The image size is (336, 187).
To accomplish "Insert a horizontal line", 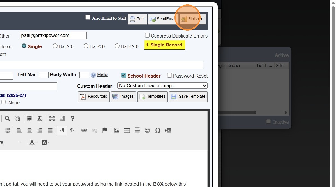I will click(137, 130).
